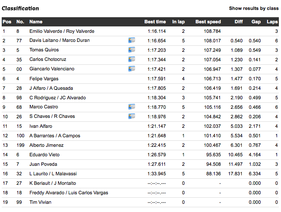
Task: Open driver card icon for Tomas Quiros
Action: [132, 50]
